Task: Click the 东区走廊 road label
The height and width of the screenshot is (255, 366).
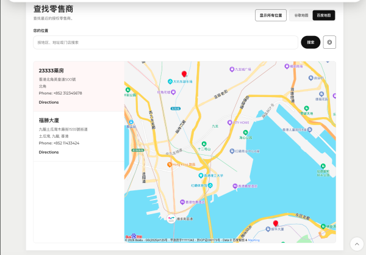Action: tap(303, 216)
